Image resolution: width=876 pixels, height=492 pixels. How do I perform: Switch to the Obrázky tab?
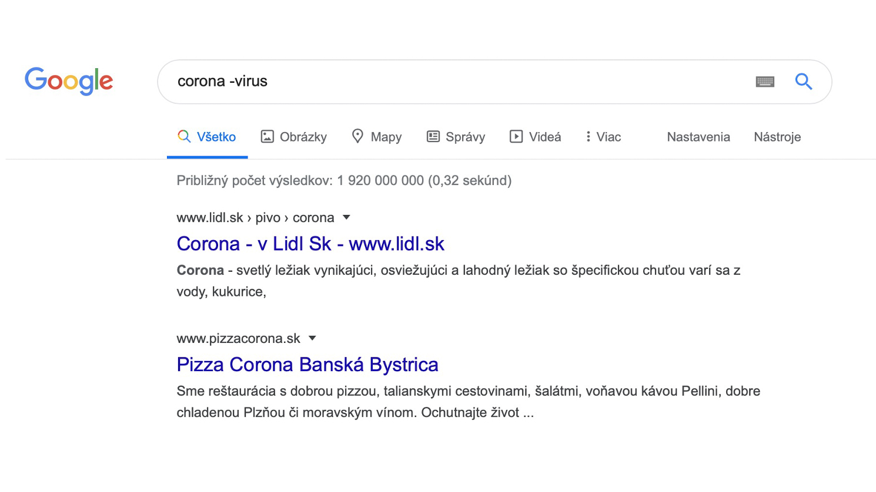tap(303, 137)
